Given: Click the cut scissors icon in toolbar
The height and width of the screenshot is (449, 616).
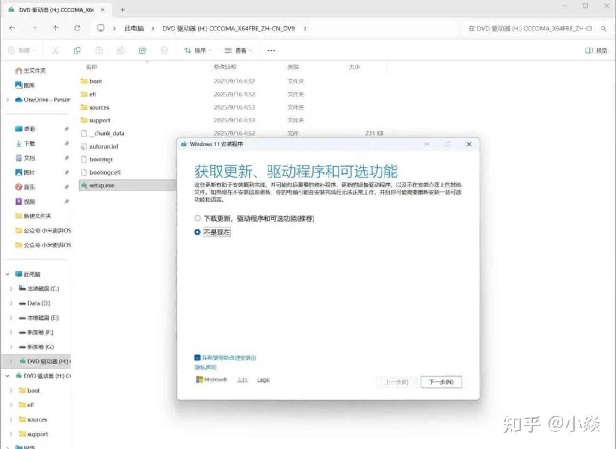Looking at the screenshot, I should pos(55,51).
